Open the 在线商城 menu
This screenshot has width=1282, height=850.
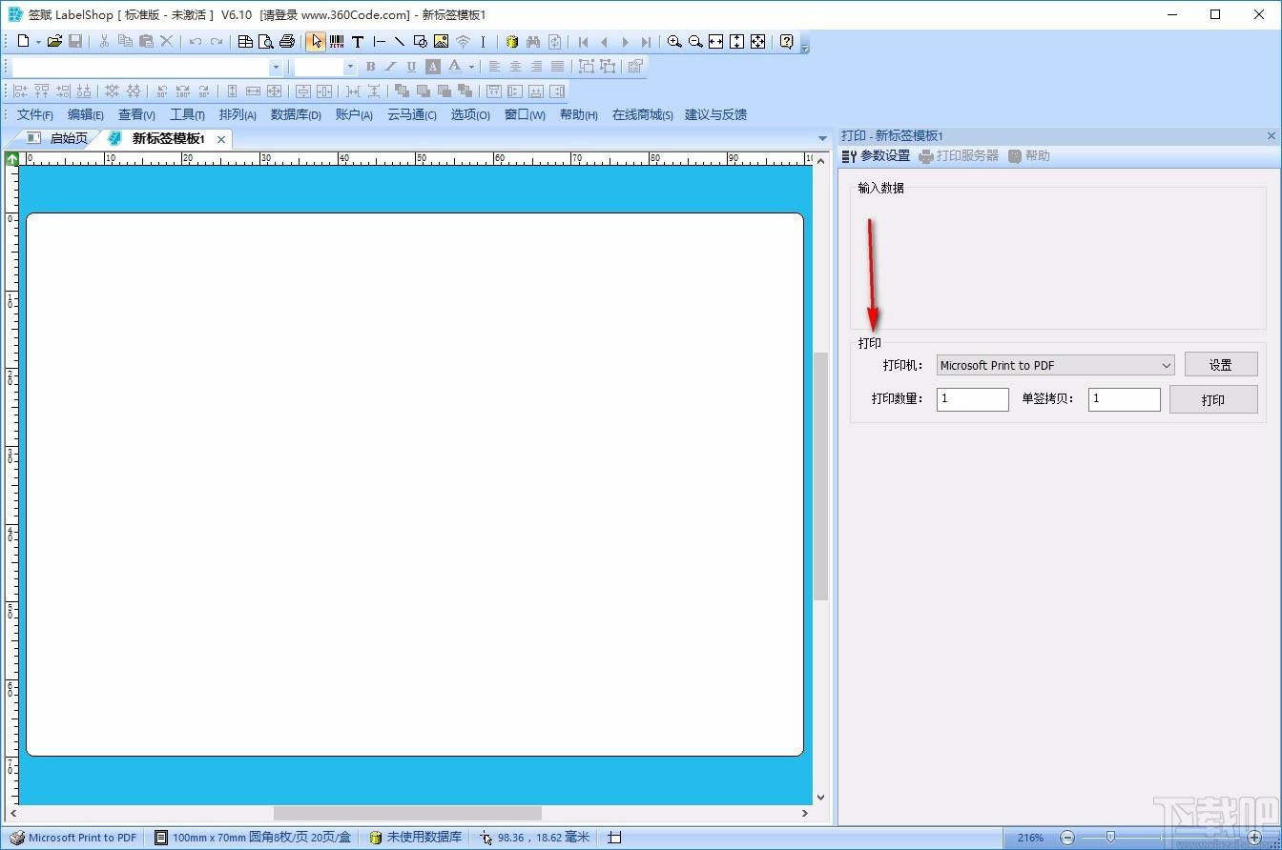point(643,114)
